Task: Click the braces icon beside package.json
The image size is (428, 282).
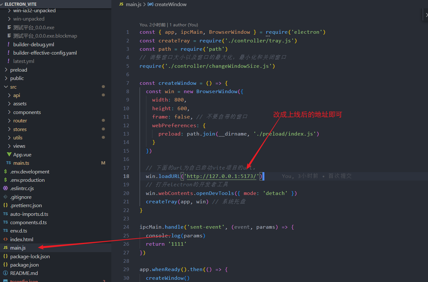Action: (5, 265)
